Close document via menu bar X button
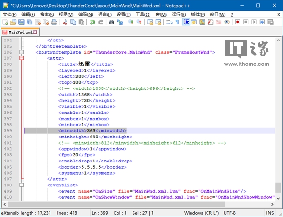283x217 pixels. pyautogui.click(x=279, y=15)
